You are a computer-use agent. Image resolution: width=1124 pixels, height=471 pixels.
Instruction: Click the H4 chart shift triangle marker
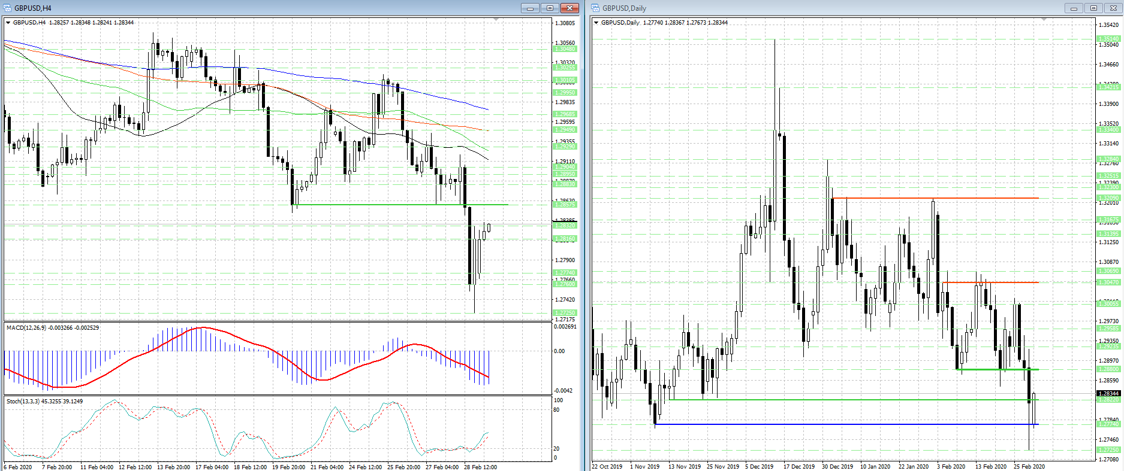[496, 20]
